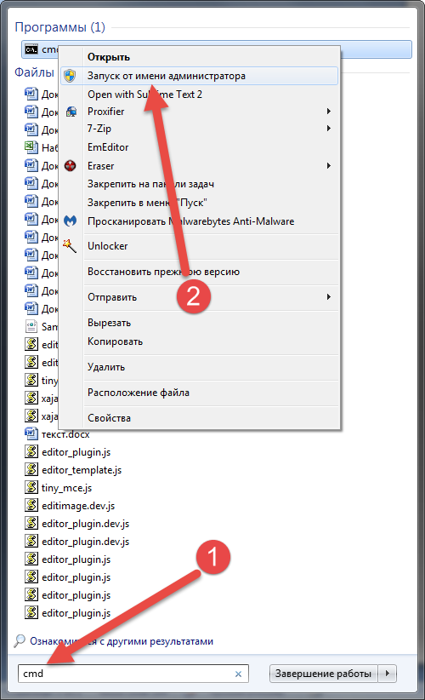This screenshot has height=700, width=425.
Task: Click the magnifier icon for other results
Action: (x=20, y=641)
